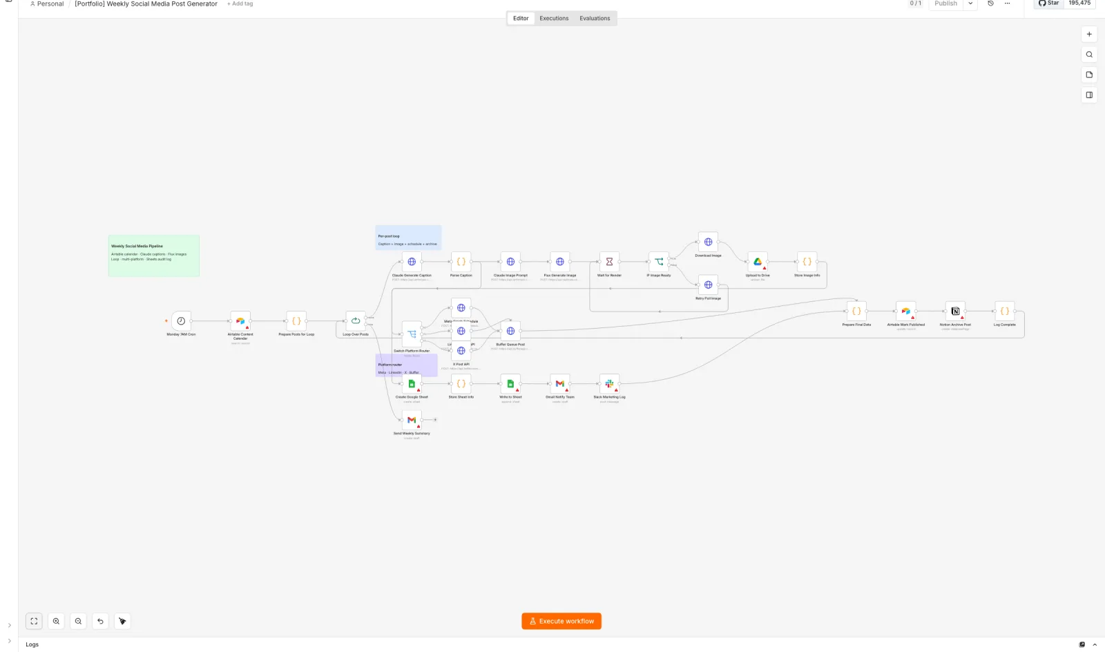This screenshot has width=1105, height=652.
Task: Select the Retry Poll Image node
Action: click(x=708, y=285)
